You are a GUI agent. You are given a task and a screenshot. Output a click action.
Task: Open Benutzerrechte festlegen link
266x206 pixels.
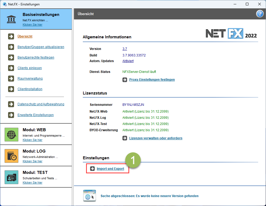tap(36, 58)
